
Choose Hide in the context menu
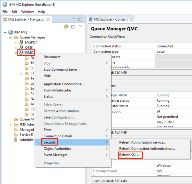click(x=72, y=76)
